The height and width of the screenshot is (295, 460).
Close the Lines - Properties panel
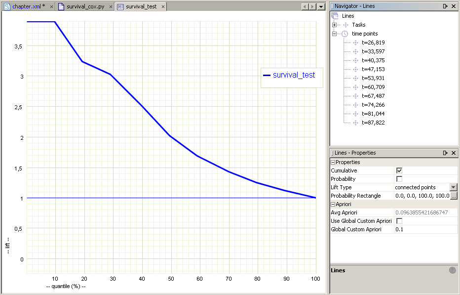[454, 153]
